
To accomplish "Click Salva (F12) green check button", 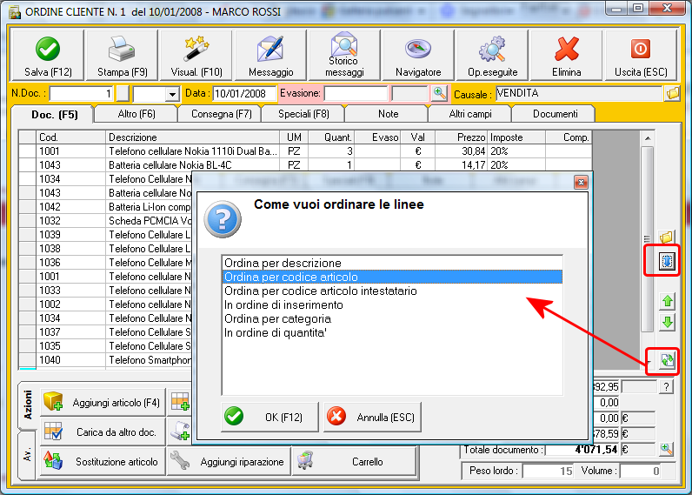I will coord(47,56).
